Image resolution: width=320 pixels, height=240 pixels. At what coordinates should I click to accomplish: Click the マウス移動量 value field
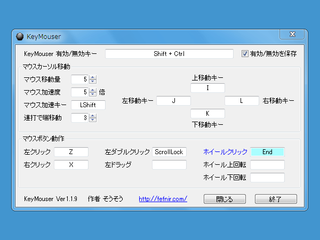click(x=80, y=79)
